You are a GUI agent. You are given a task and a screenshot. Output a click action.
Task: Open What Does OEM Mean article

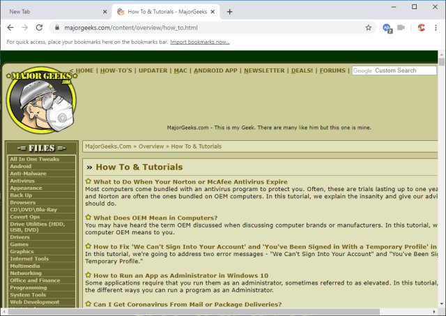tap(155, 218)
